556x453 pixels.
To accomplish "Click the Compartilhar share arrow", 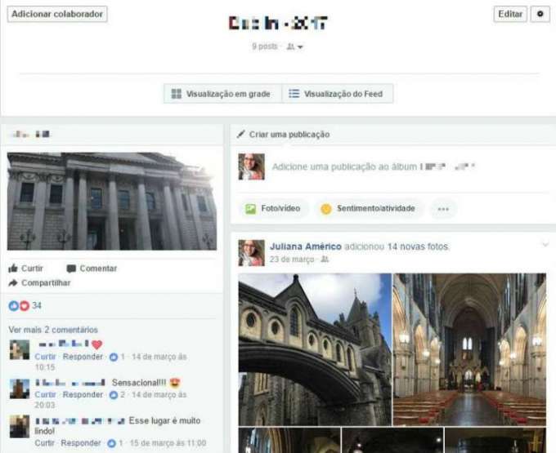I will 14,283.
